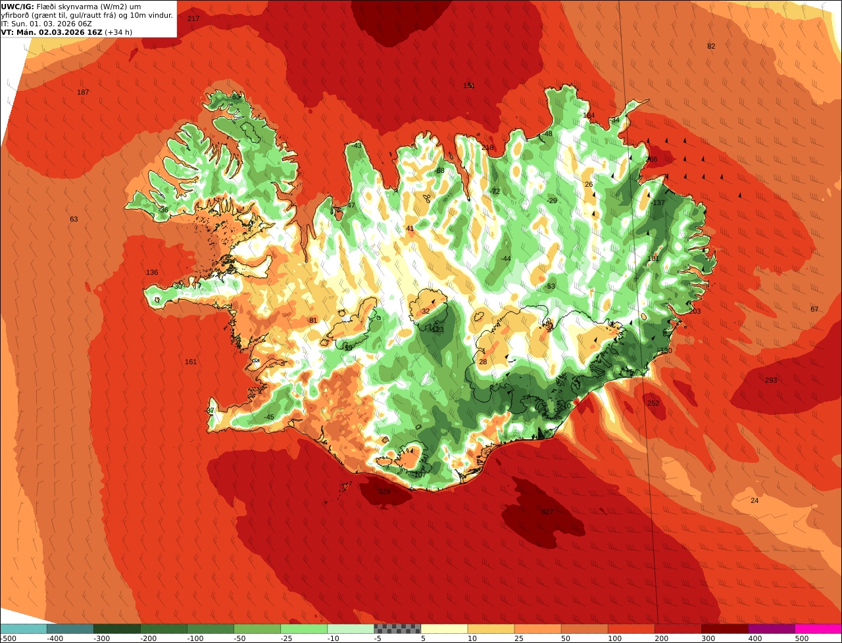Click the pale green swatch between -10 and -5

(x=351, y=629)
